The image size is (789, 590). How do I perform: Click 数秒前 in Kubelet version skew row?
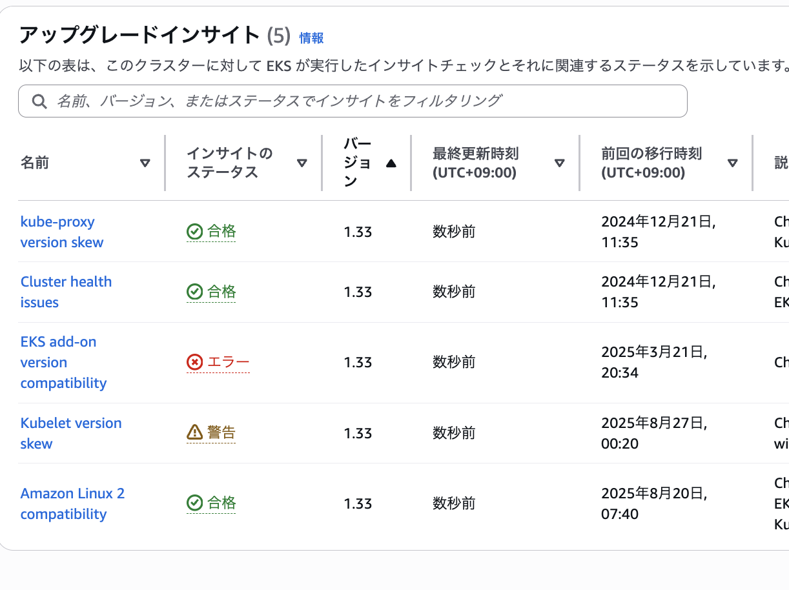pyautogui.click(x=454, y=433)
